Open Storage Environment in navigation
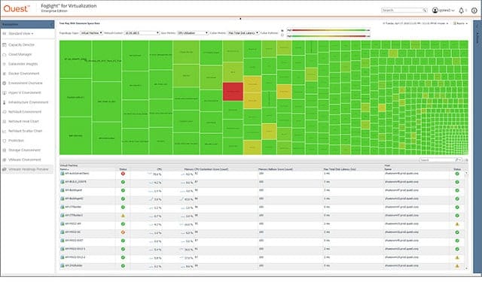Screen dimensions: 482x288 click(x=25, y=150)
